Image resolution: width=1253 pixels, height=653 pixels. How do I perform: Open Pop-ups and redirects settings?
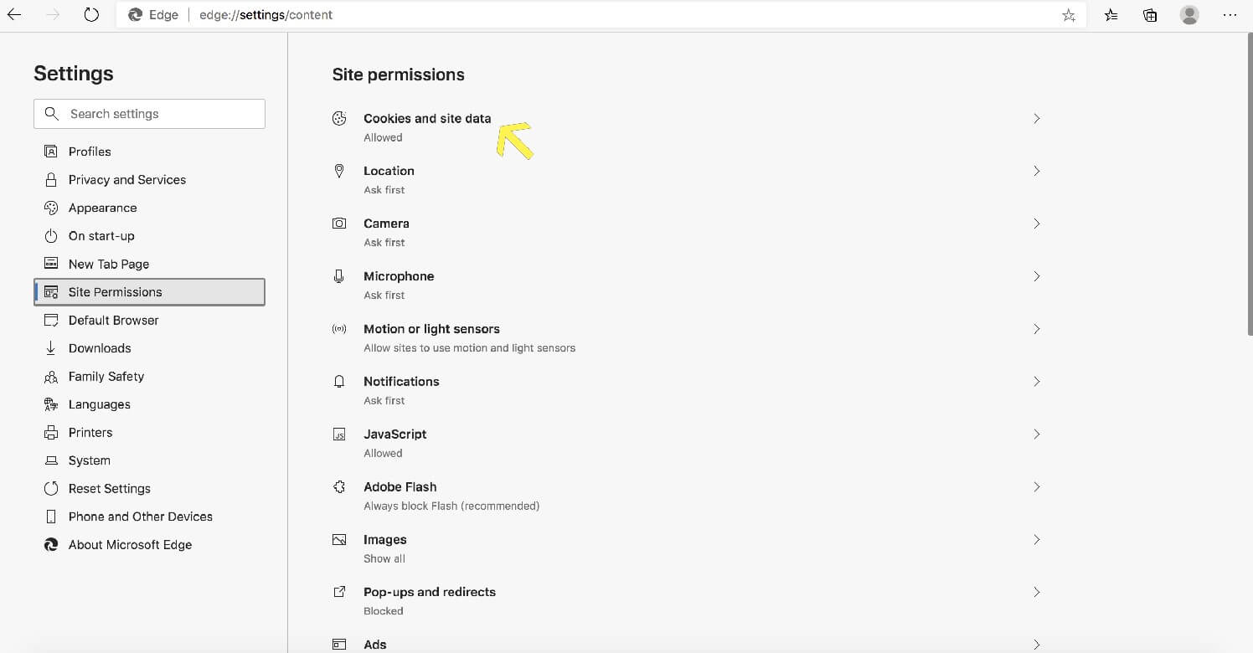[x=430, y=592]
